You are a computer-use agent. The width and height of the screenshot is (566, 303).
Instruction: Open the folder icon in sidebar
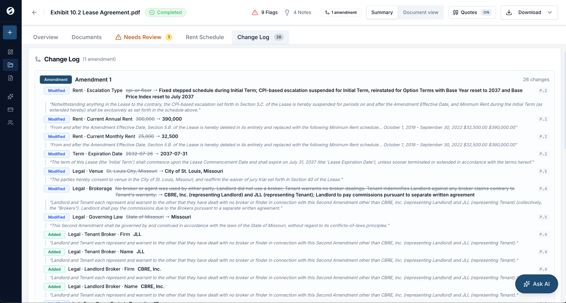[11, 65]
